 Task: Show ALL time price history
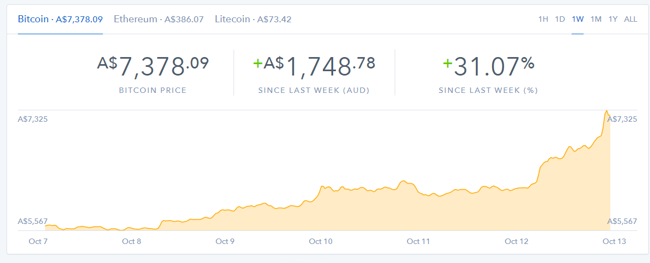point(630,19)
